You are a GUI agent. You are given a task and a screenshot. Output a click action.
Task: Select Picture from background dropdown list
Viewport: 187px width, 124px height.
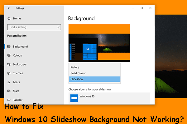[94, 67]
